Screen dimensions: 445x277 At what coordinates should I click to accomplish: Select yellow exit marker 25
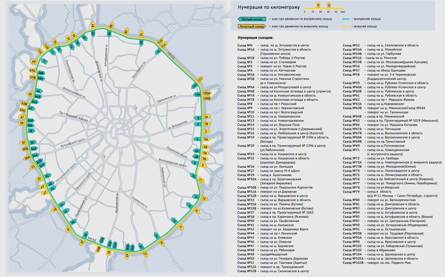click(x=162, y=242)
